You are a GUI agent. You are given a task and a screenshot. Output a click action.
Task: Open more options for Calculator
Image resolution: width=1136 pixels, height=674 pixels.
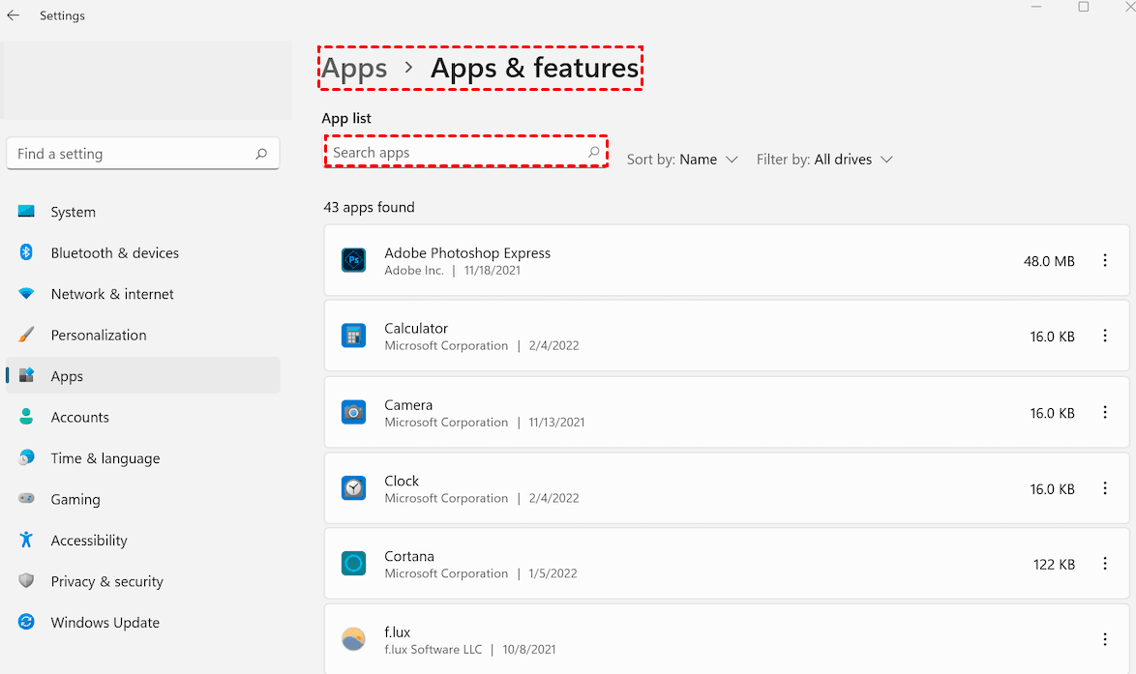click(x=1104, y=337)
